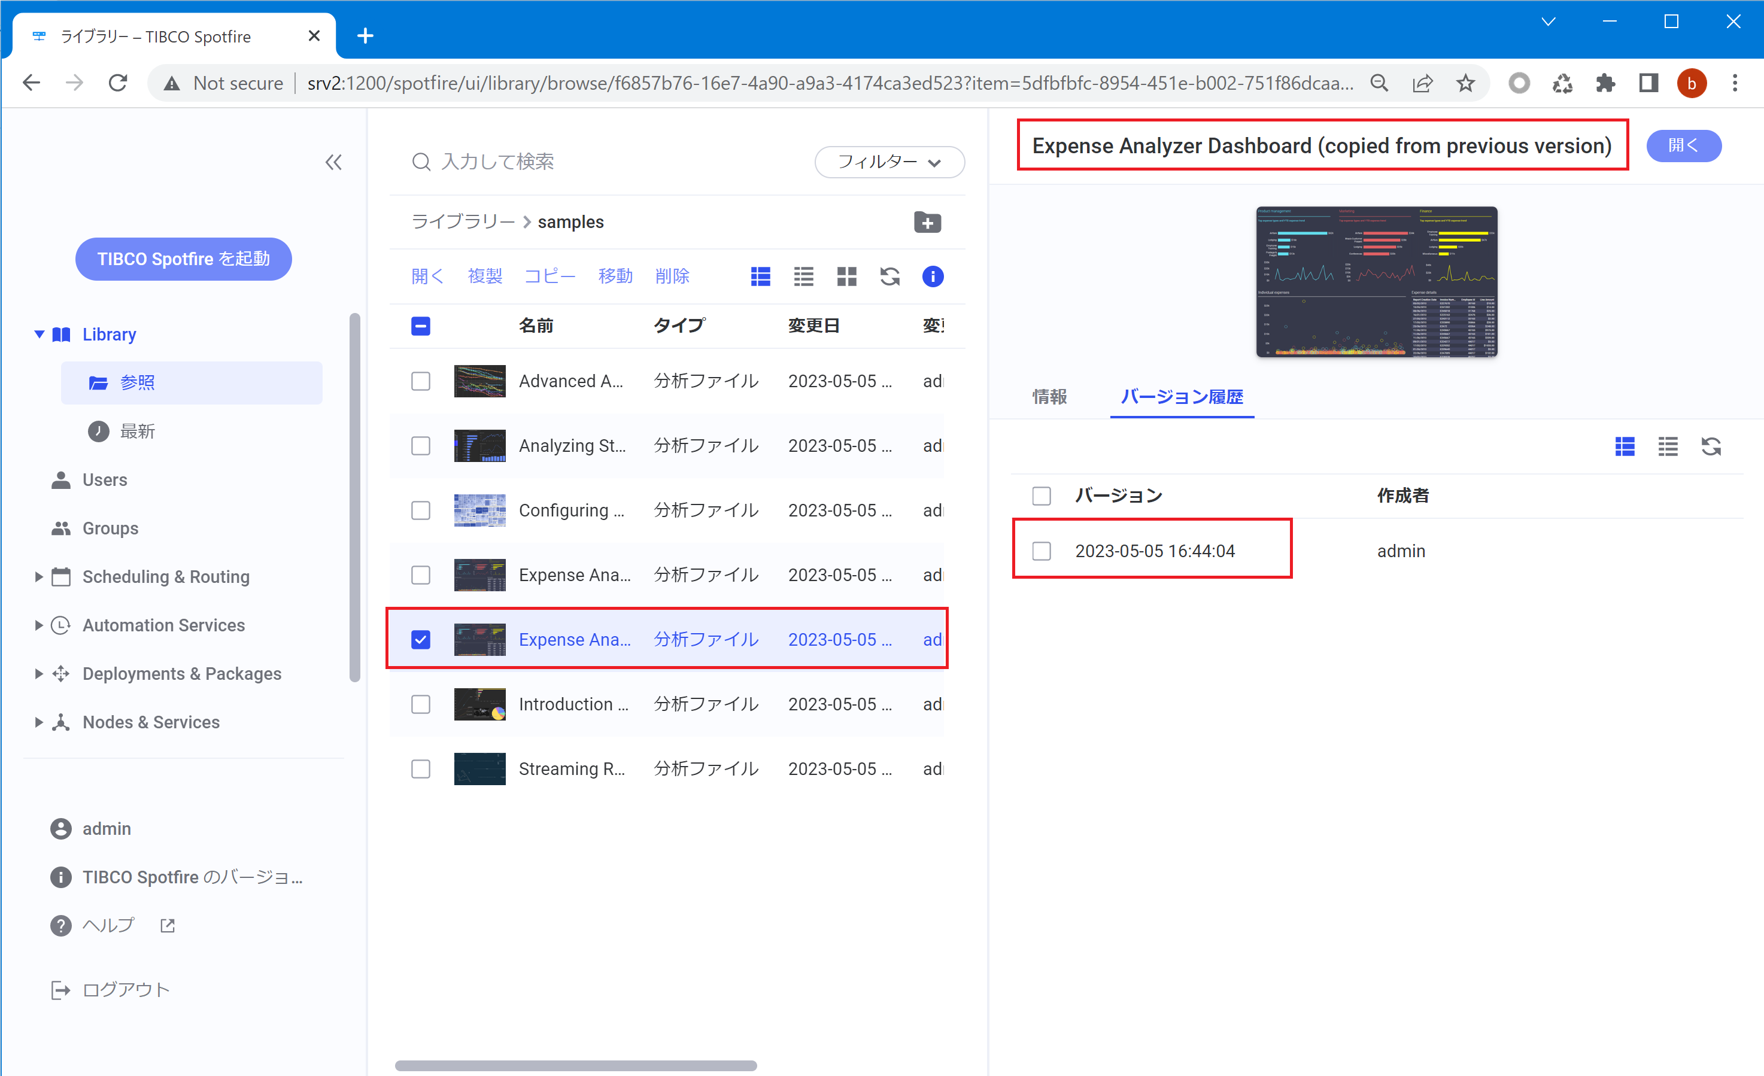Check the Streaming R... row checkbox
Image resolution: width=1764 pixels, height=1076 pixels.
point(421,769)
